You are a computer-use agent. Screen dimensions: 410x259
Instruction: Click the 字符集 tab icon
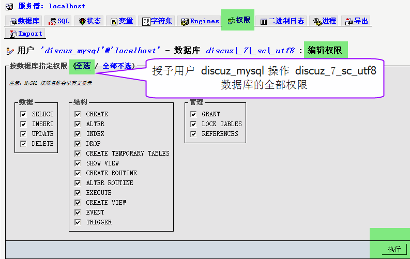point(146,21)
